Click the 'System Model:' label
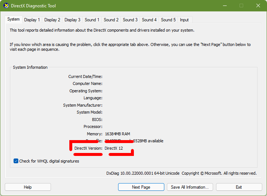 [x=89, y=112]
